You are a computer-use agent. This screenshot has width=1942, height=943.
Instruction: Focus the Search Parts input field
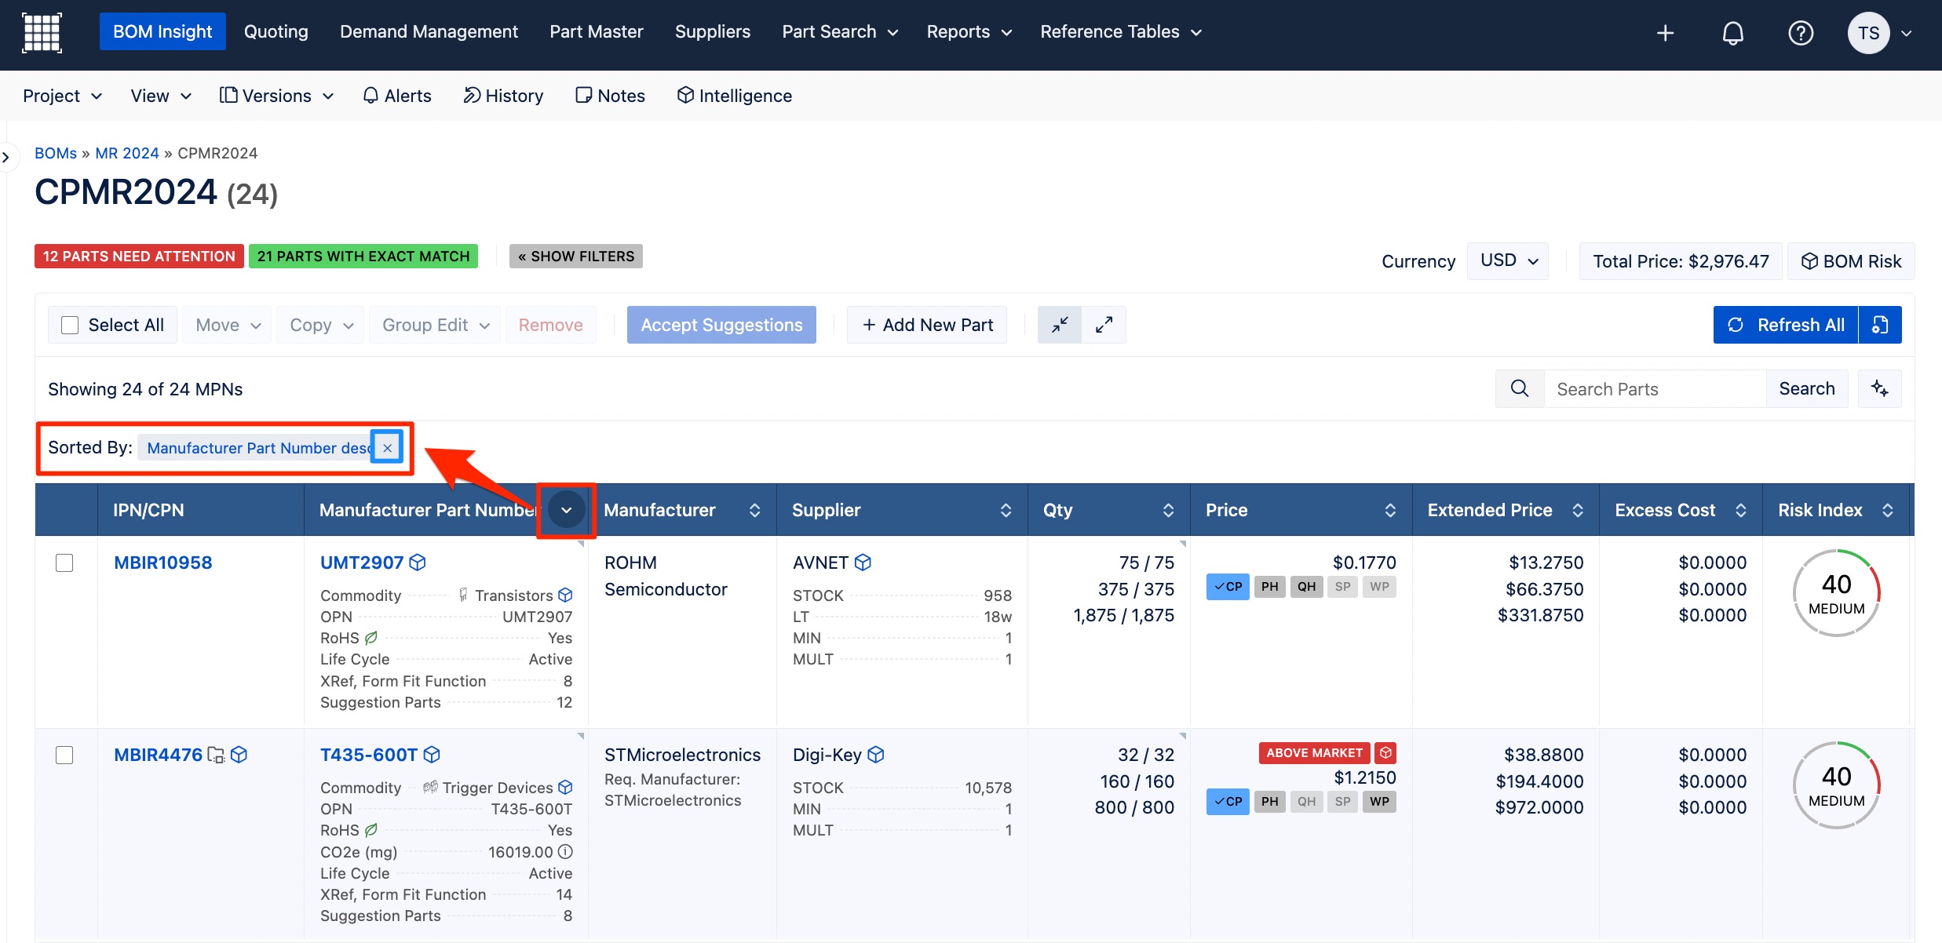coord(1655,388)
